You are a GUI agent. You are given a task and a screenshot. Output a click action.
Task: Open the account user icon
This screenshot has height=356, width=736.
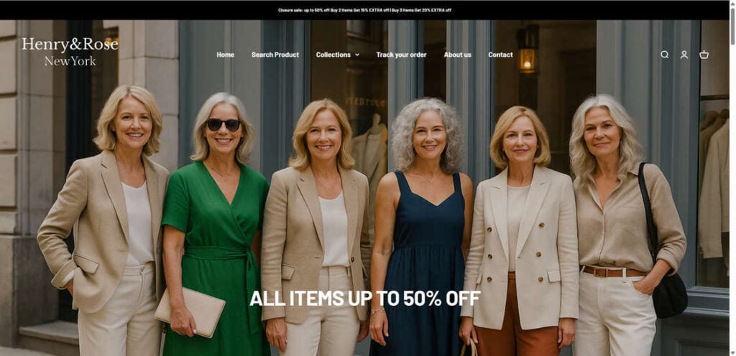[x=684, y=55]
